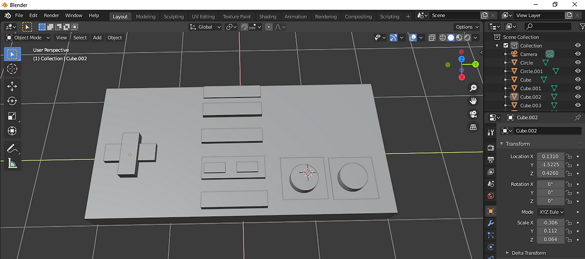This screenshot has width=585, height=259.
Task: Switch to the UV Editing workspace tab
Action: point(203,17)
